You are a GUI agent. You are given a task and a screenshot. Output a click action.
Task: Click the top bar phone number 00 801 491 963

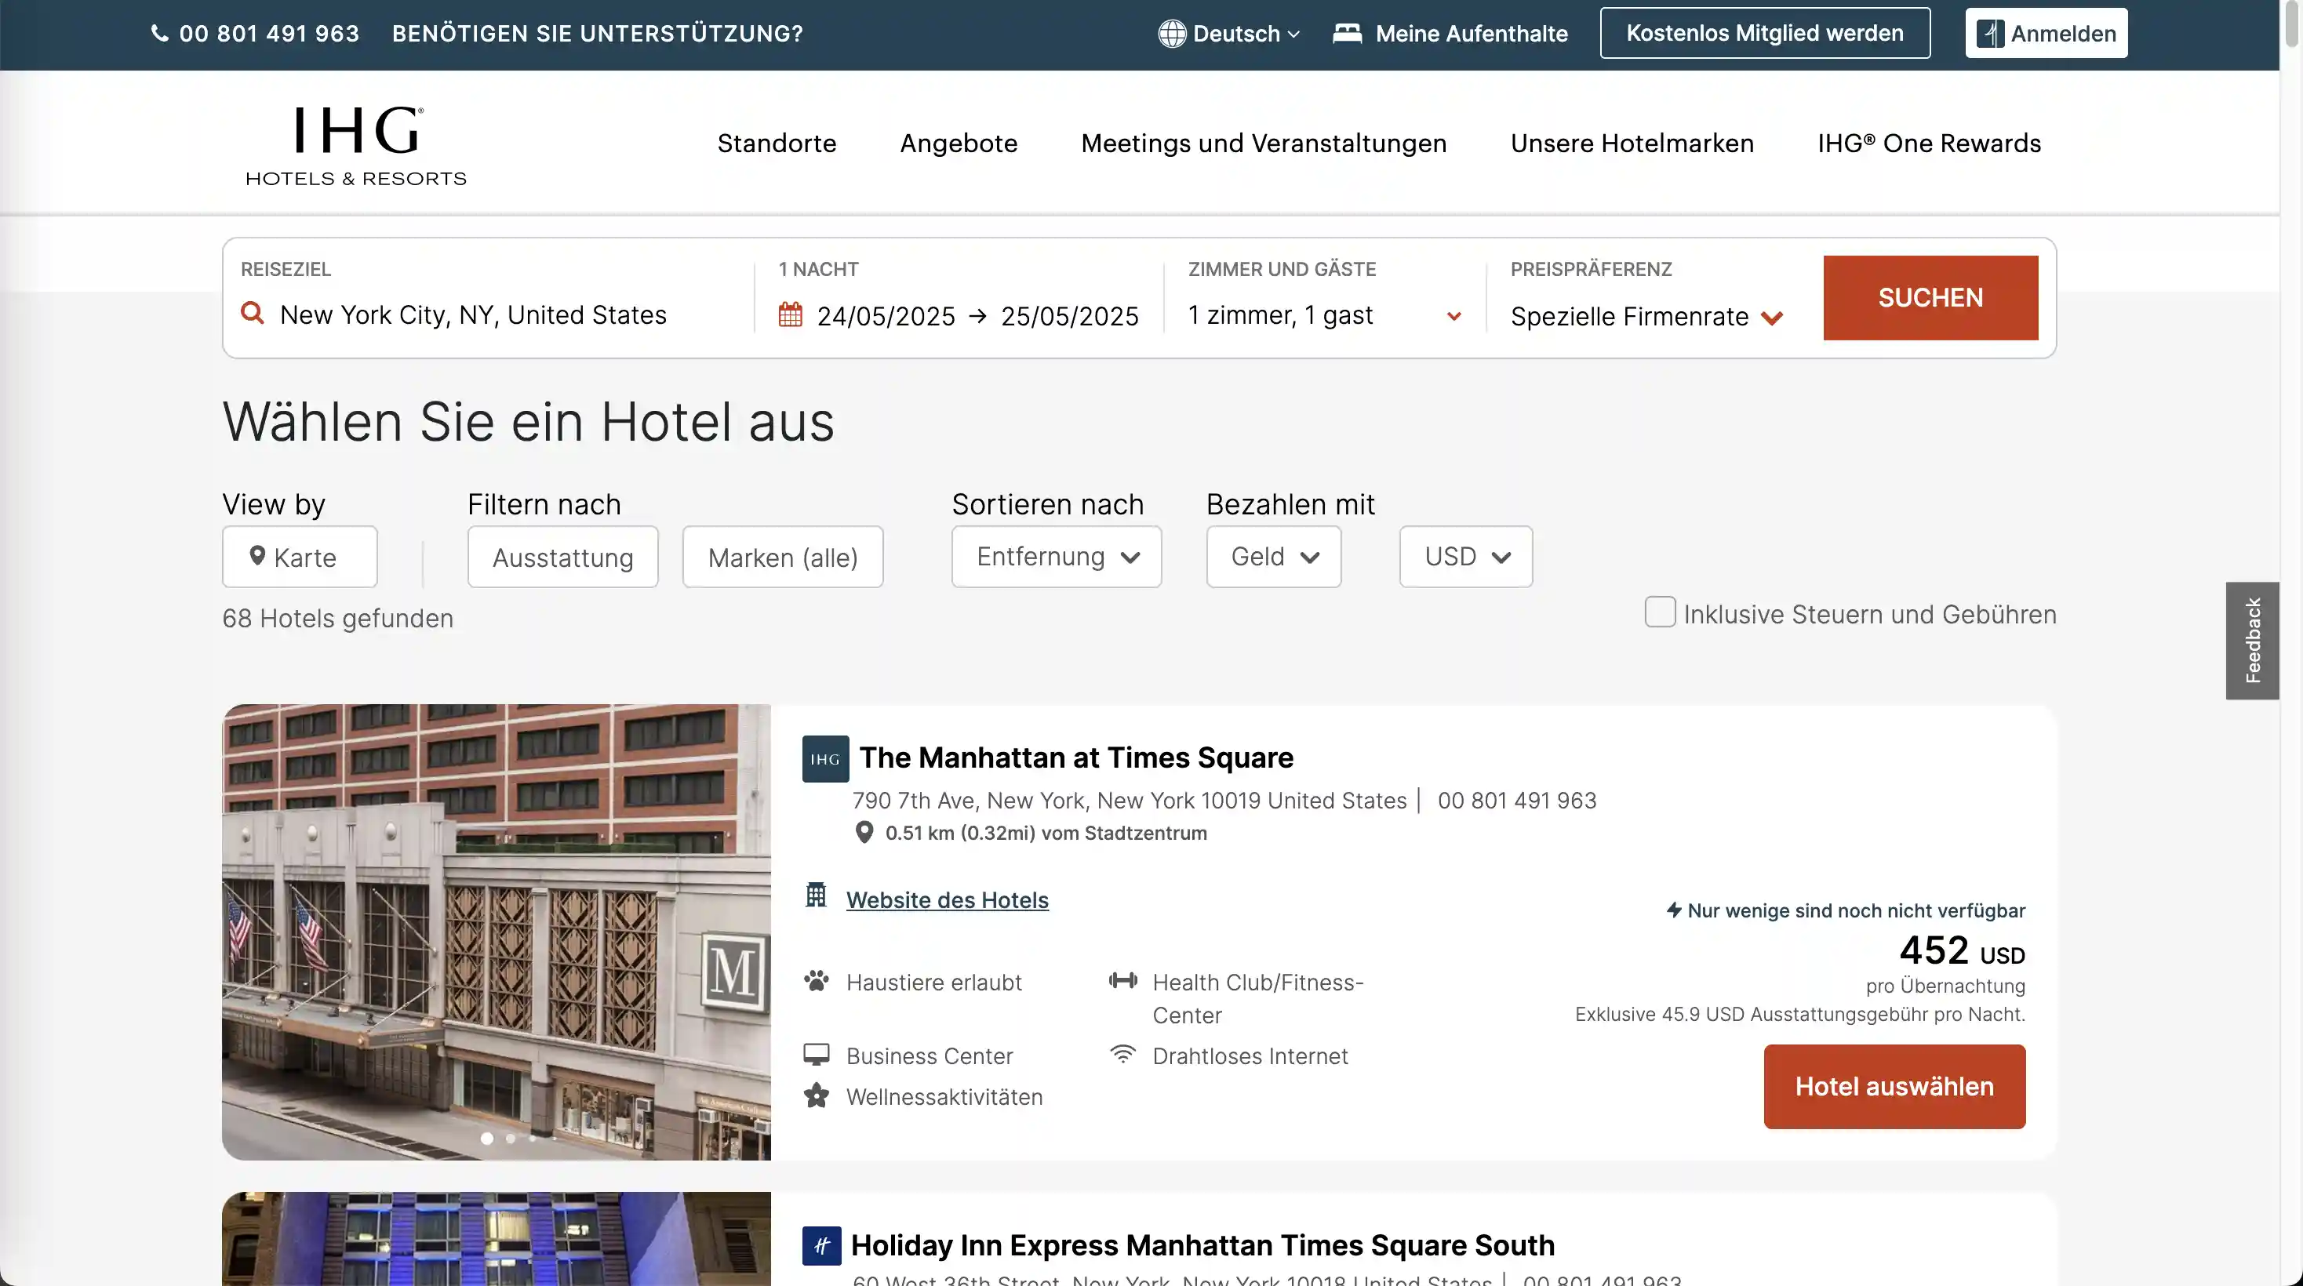[268, 33]
